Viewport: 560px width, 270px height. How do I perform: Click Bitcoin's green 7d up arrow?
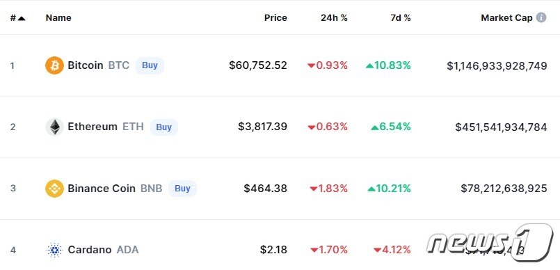(369, 65)
